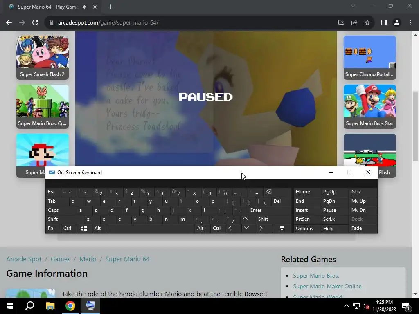Open Windows taskbar search

point(29,306)
